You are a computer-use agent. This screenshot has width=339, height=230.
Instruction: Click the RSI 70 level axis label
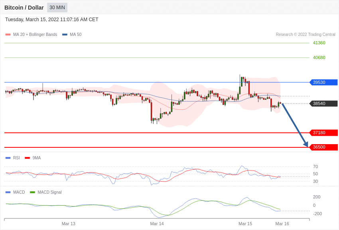pyautogui.click(x=315, y=167)
